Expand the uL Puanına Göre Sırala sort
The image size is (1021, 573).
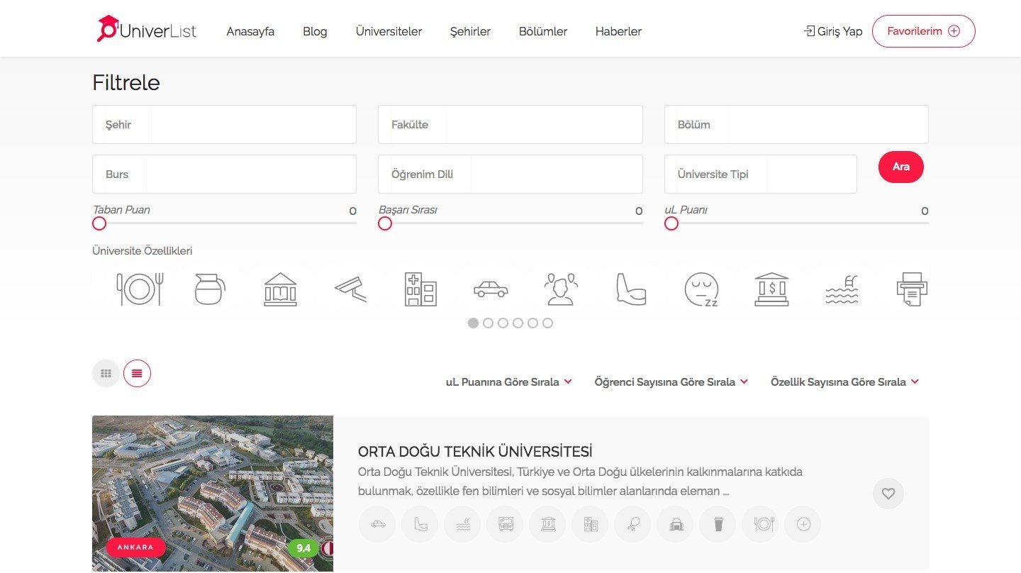point(508,382)
